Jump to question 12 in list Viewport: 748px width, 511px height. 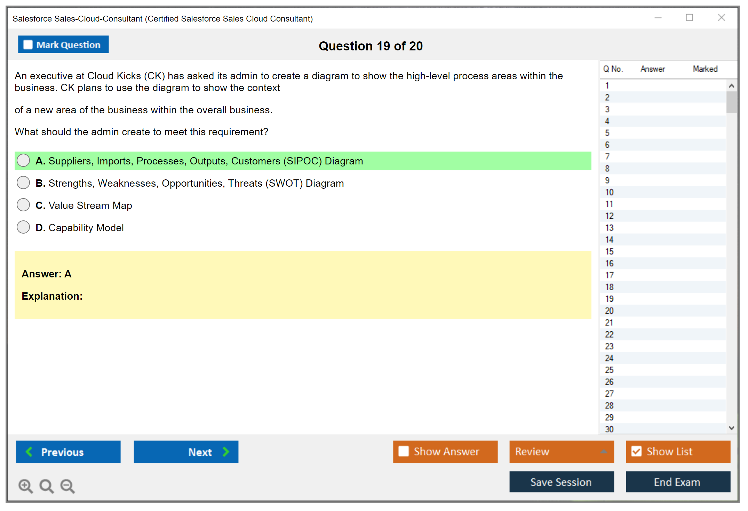(x=609, y=216)
